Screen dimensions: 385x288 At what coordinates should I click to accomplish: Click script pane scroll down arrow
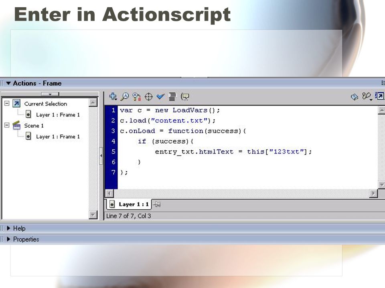point(381,185)
